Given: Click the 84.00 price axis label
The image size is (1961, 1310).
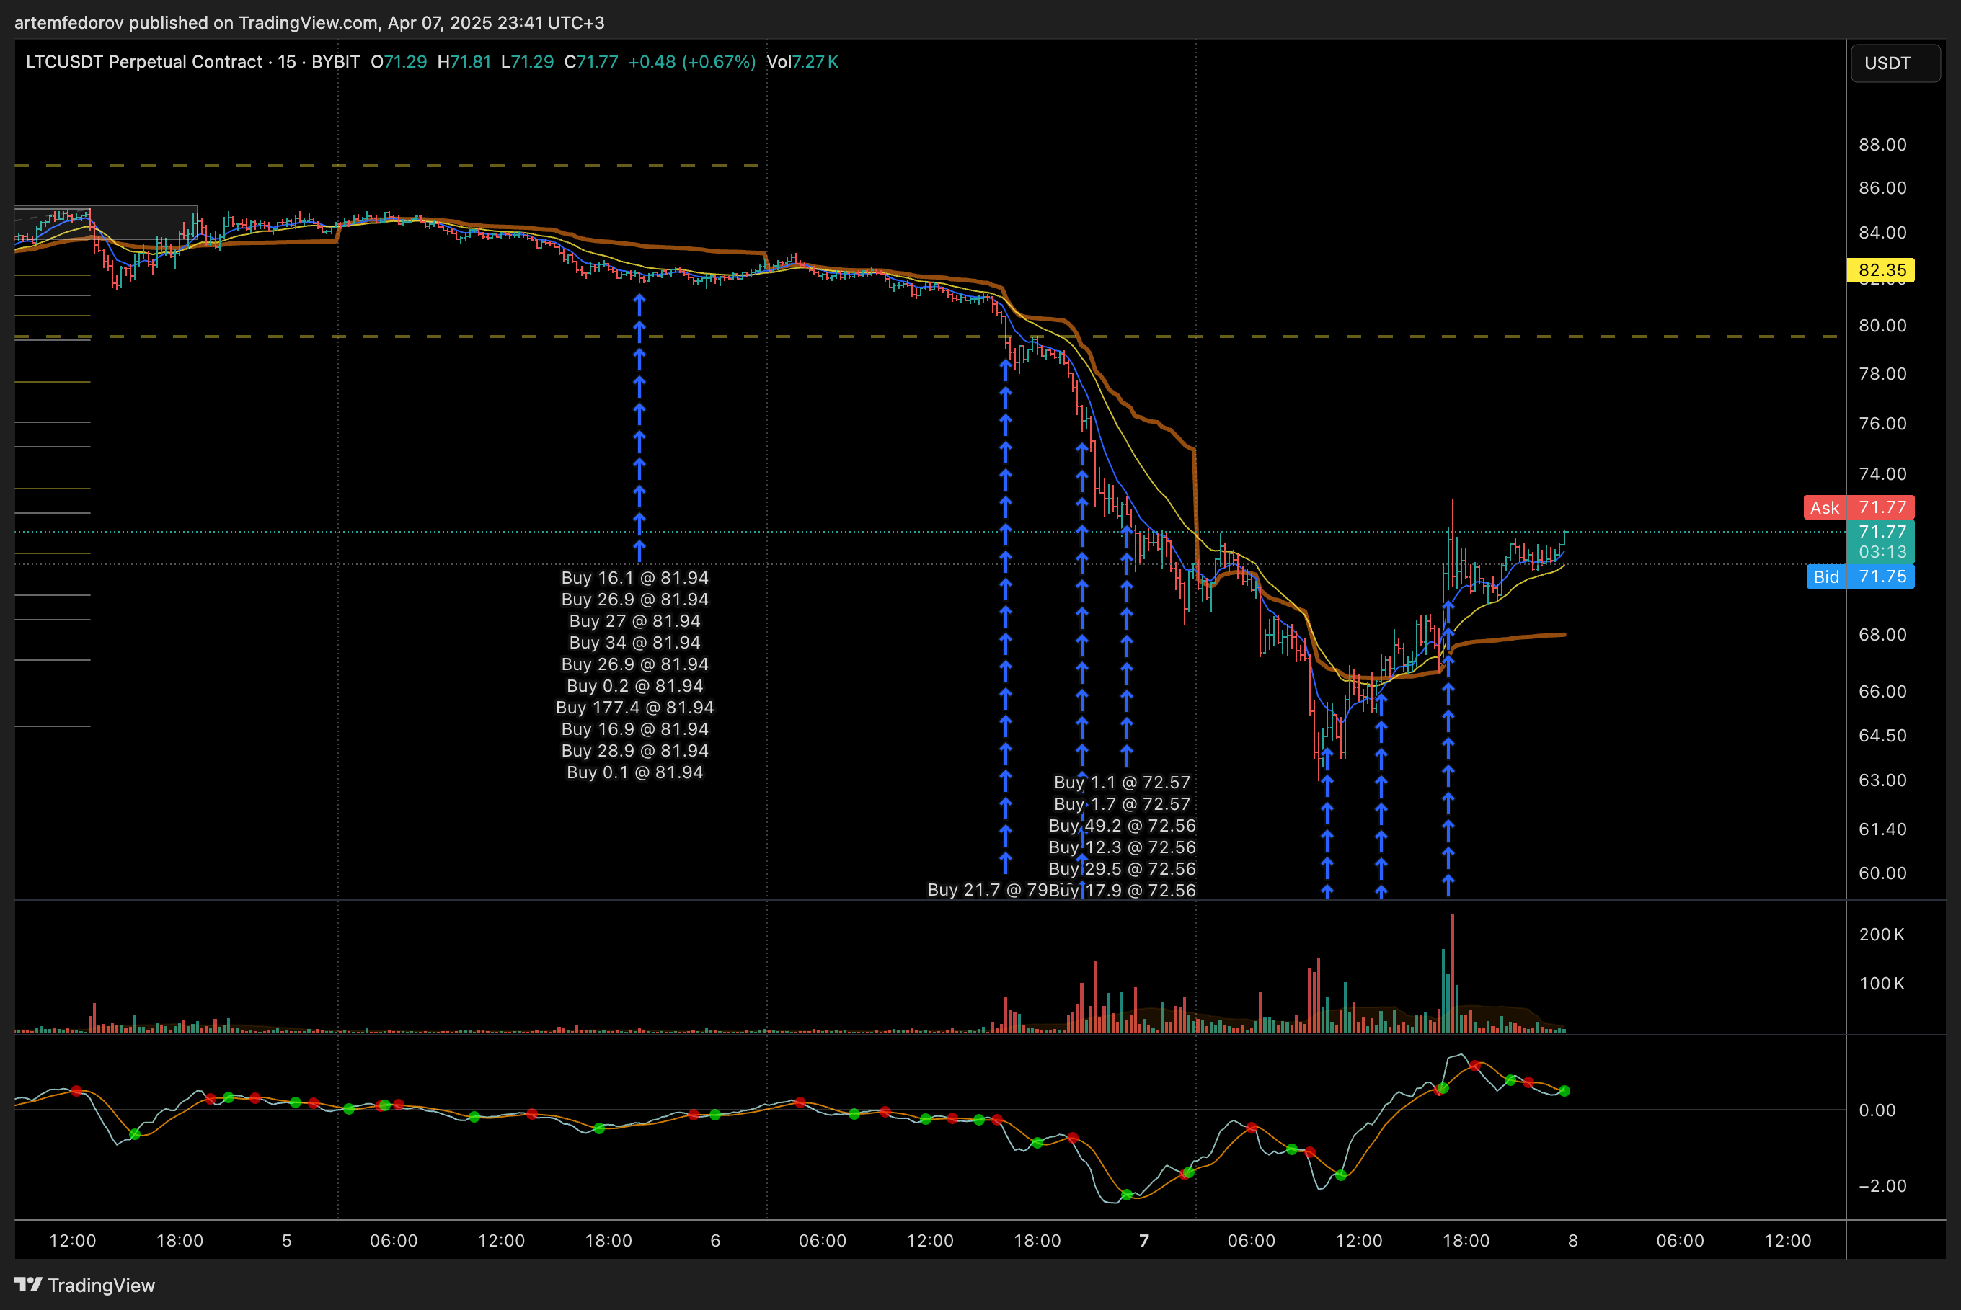Looking at the screenshot, I should click(1882, 233).
